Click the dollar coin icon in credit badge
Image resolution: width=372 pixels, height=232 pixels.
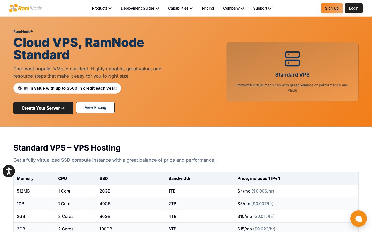click(x=20, y=88)
